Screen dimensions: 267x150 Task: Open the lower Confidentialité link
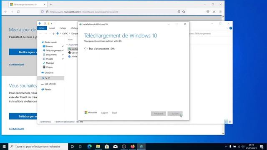pos(17,129)
